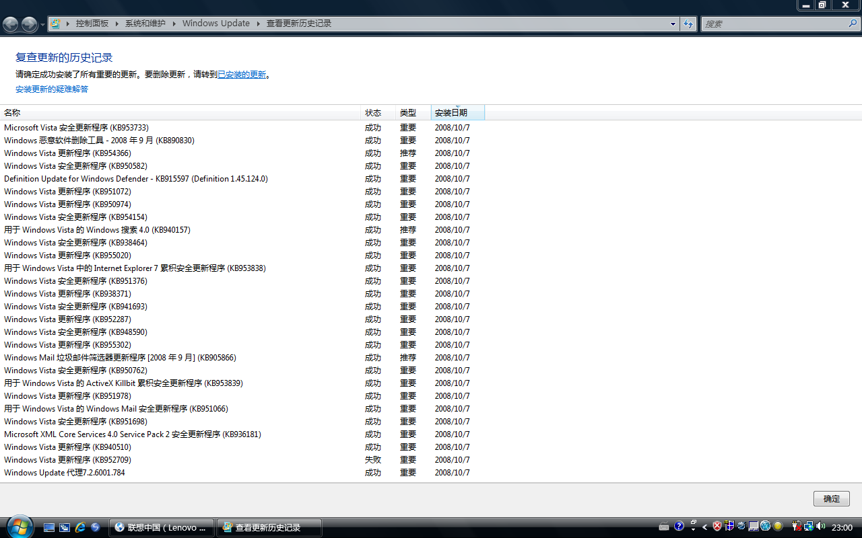Open the 已安装的更新 link
Viewport: 862px width, 538px height.
[x=242, y=75]
